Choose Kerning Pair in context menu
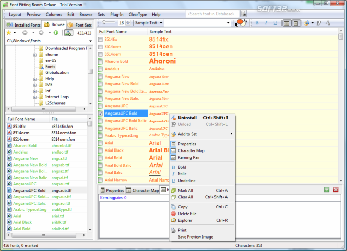 pyautogui.click(x=202, y=157)
